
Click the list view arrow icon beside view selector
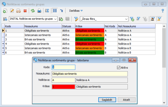[x=5, y=19]
